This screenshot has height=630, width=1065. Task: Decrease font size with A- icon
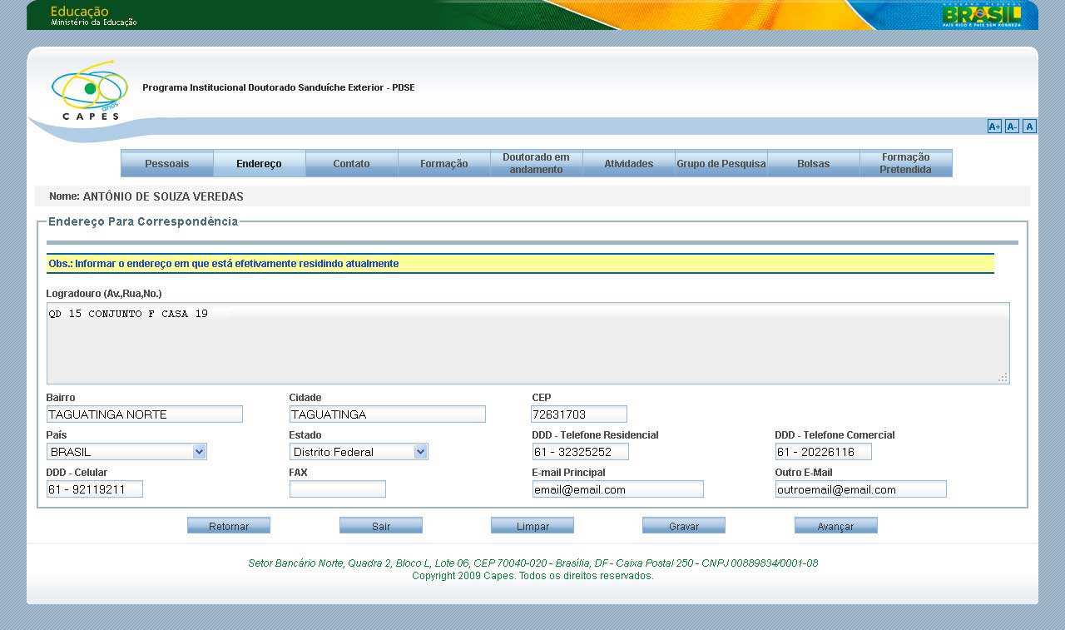[1012, 126]
